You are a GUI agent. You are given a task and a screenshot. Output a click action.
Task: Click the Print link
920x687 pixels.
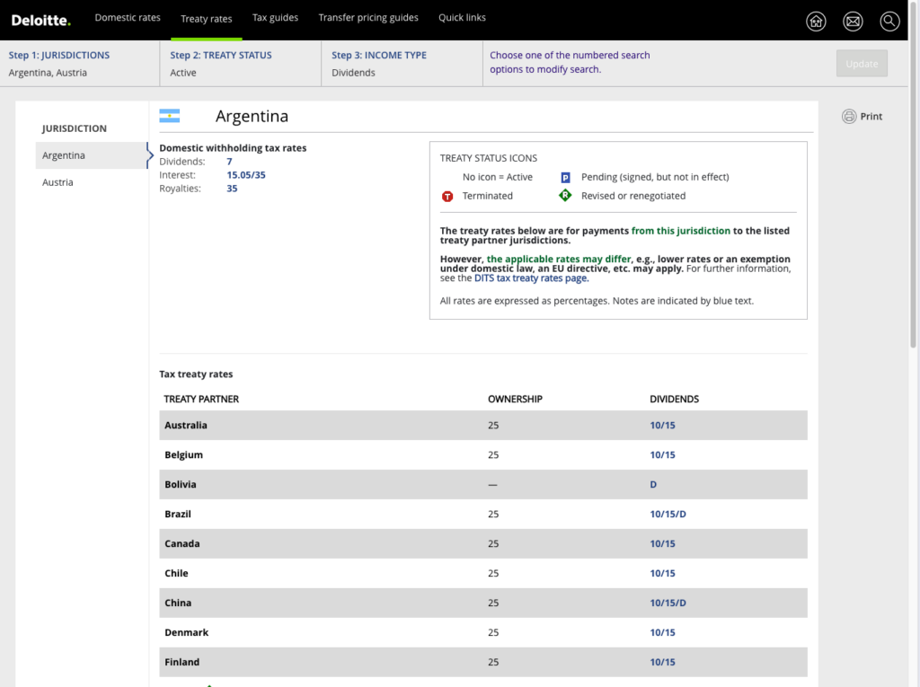click(871, 116)
